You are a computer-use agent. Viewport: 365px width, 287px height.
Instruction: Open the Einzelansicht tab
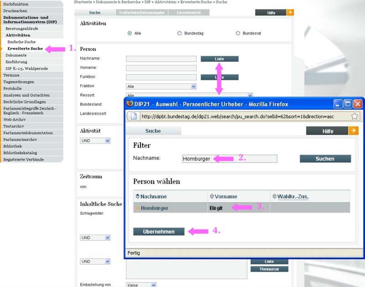[188, 13]
